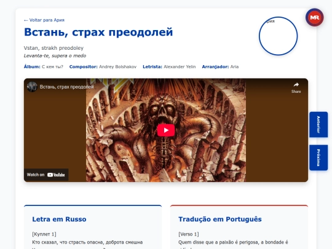Click the Anterior side button
The height and width of the screenshot is (249, 332).
click(318, 125)
